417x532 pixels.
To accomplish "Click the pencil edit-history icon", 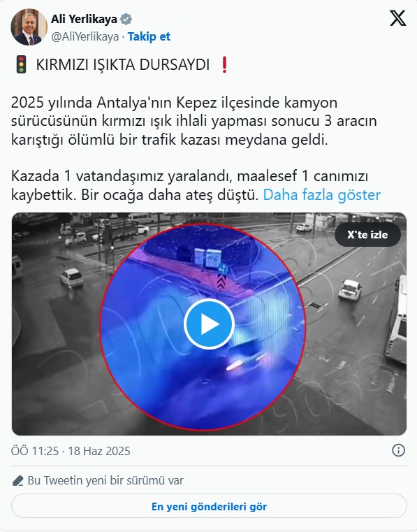I will point(17,481).
